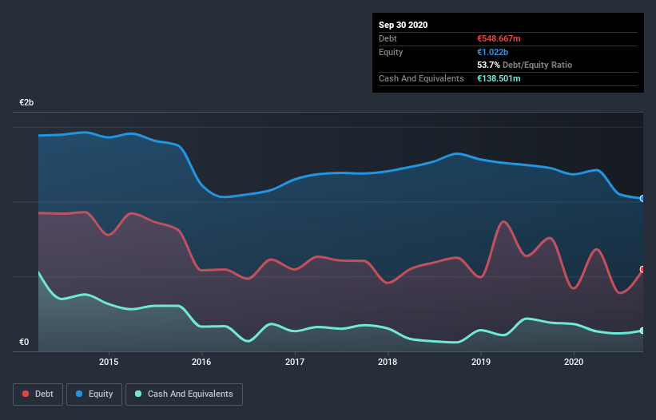Image resolution: width=656 pixels, height=420 pixels.
Task: Click the blue Equity legend dot
Action: tap(79, 394)
